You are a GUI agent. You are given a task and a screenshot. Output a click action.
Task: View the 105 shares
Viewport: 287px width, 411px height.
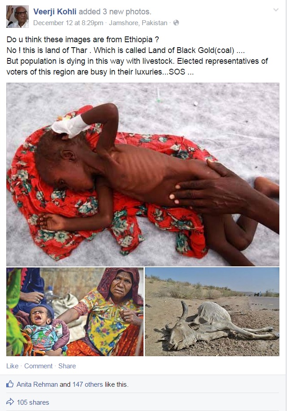coord(33,402)
